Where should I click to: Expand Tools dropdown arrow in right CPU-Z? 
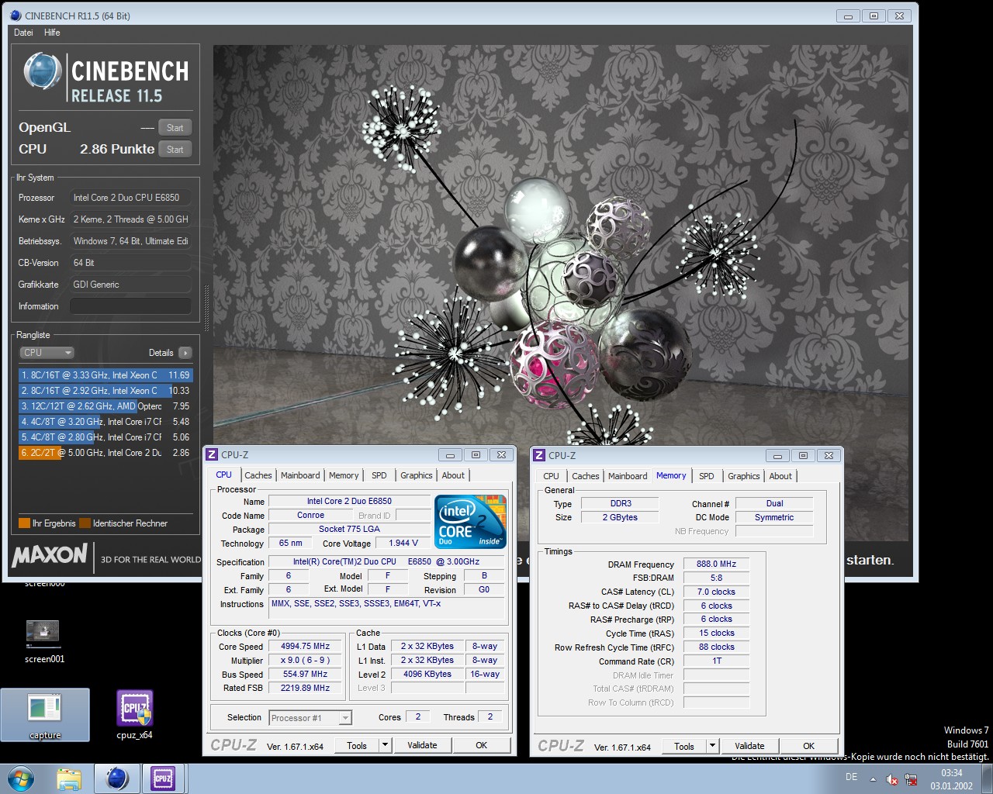pos(712,746)
